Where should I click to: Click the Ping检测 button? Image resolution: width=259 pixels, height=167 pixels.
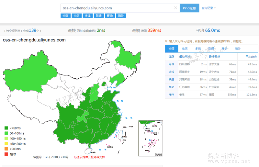pyautogui.click(x=189, y=8)
